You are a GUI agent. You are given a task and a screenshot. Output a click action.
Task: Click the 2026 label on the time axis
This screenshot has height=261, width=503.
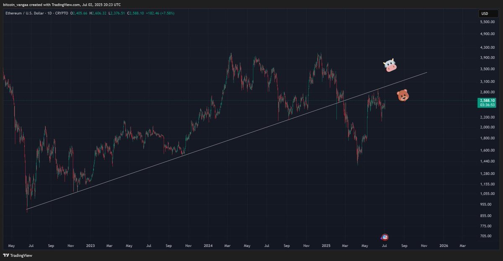pos(443,246)
